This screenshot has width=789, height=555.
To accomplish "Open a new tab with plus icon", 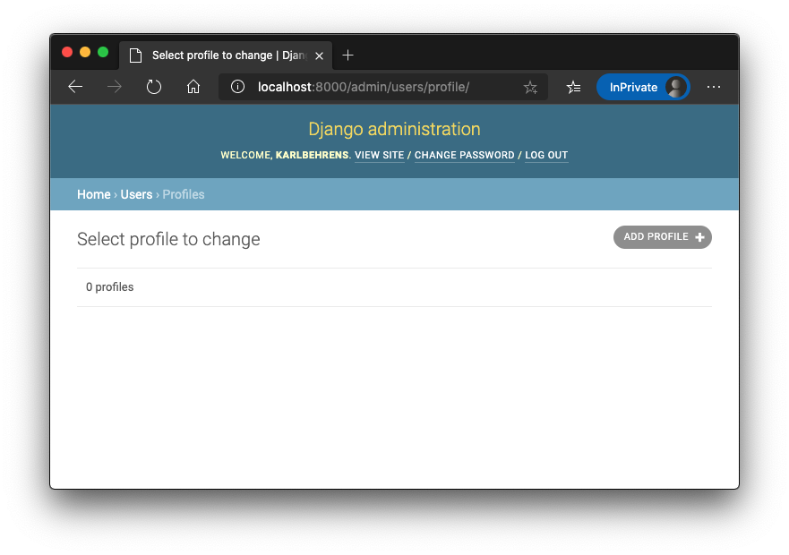I will click(347, 55).
